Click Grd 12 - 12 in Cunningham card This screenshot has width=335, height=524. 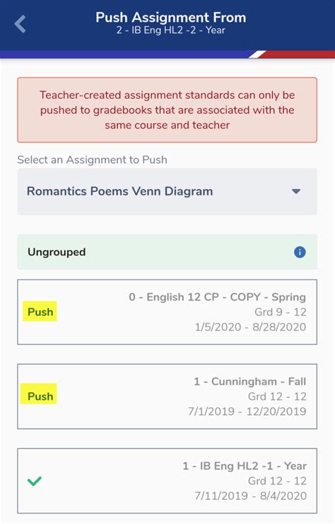click(277, 397)
